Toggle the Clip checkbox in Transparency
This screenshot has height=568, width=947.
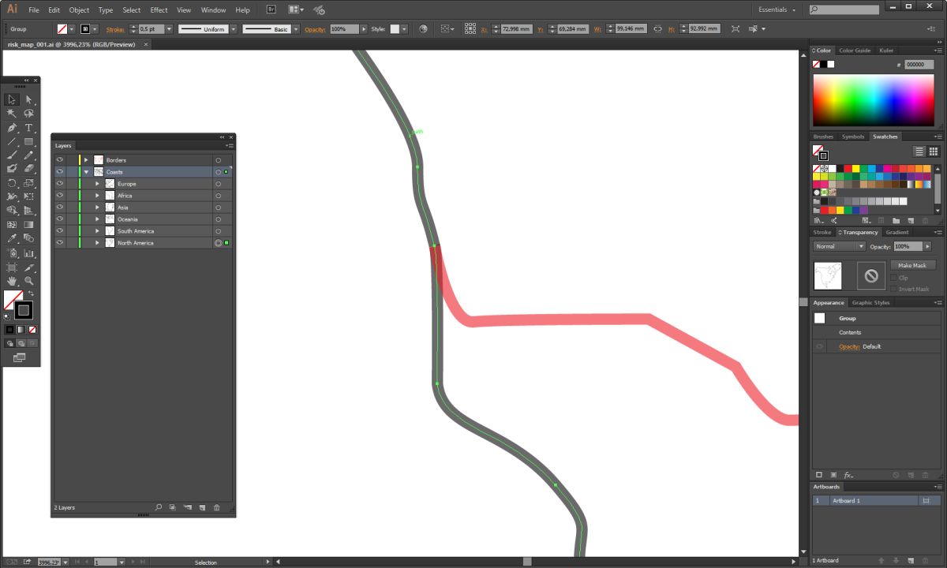(x=893, y=278)
